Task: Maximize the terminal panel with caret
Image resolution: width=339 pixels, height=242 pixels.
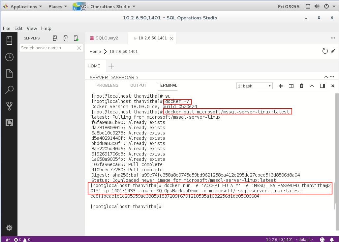Action: coord(312,86)
